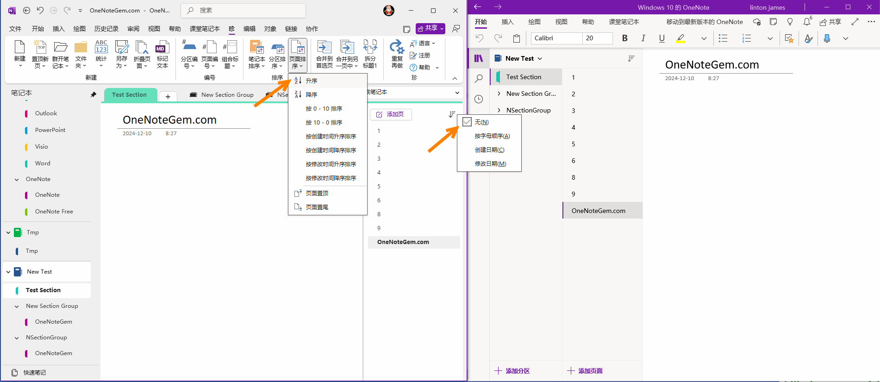Select 升序 ascending sort menu item
This screenshot has height=382, width=880.
(328, 81)
